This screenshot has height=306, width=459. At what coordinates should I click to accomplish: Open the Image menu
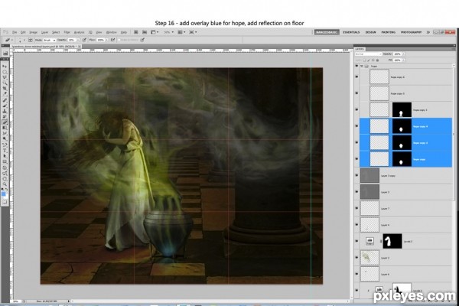(x=34, y=32)
